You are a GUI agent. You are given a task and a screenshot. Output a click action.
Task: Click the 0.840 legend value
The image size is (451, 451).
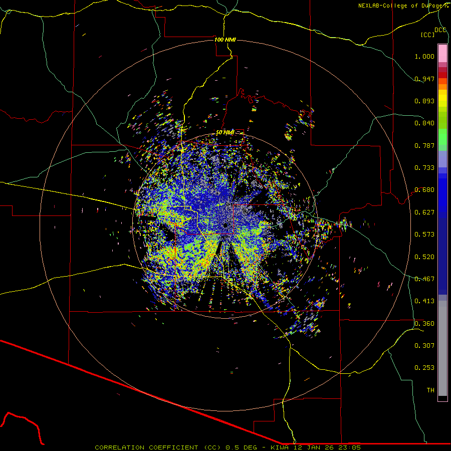424,123
